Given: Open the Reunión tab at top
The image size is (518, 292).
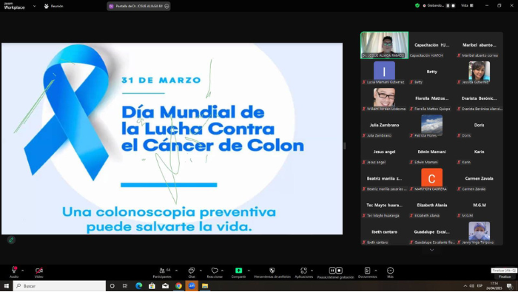Looking at the screenshot, I should pos(53,6).
